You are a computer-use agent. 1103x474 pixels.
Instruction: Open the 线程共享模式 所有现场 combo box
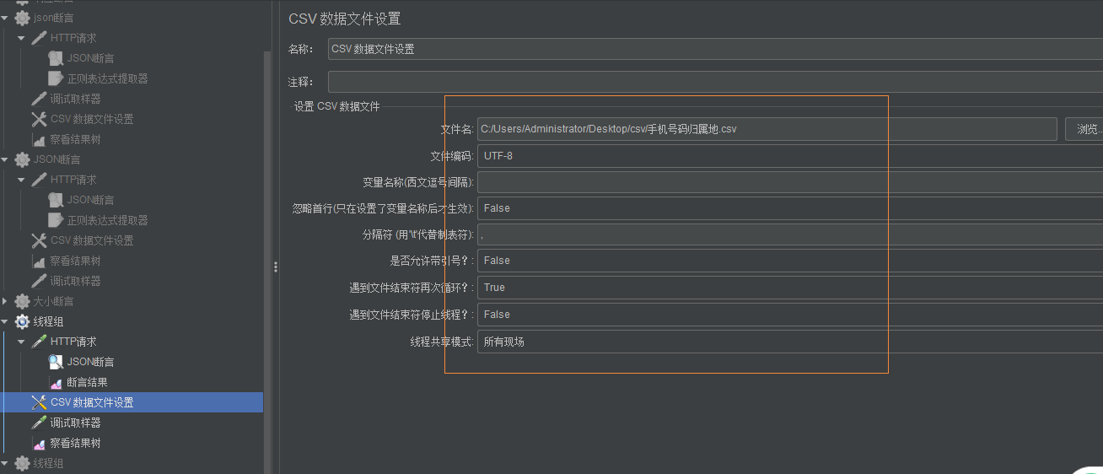click(x=790, y=342)
